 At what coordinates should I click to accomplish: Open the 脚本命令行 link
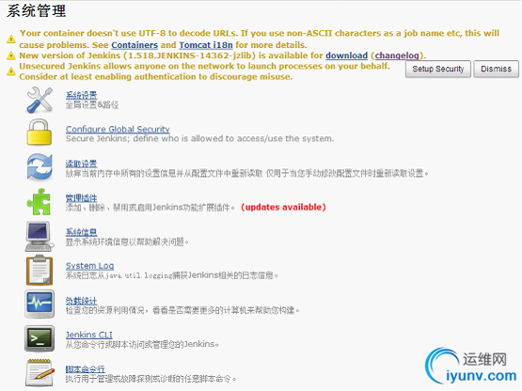coord(86,369)
